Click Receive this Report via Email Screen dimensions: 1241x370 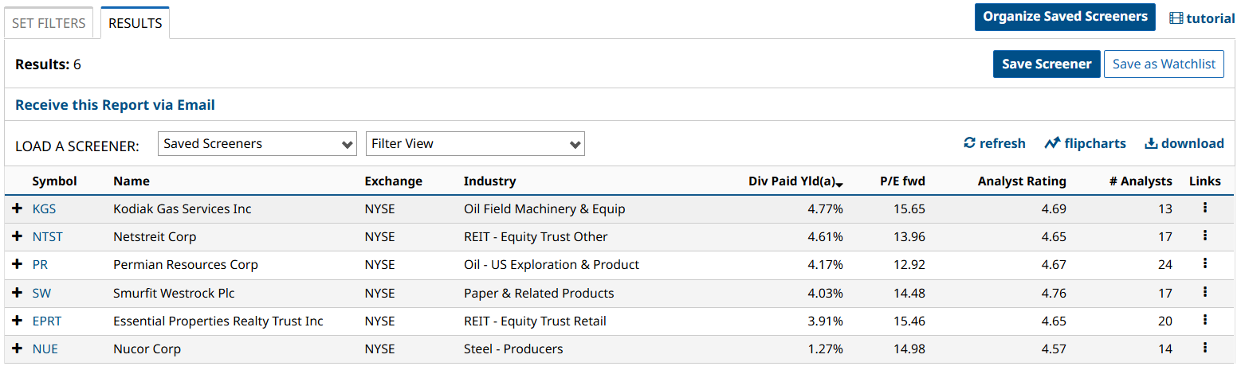point(115,105)
